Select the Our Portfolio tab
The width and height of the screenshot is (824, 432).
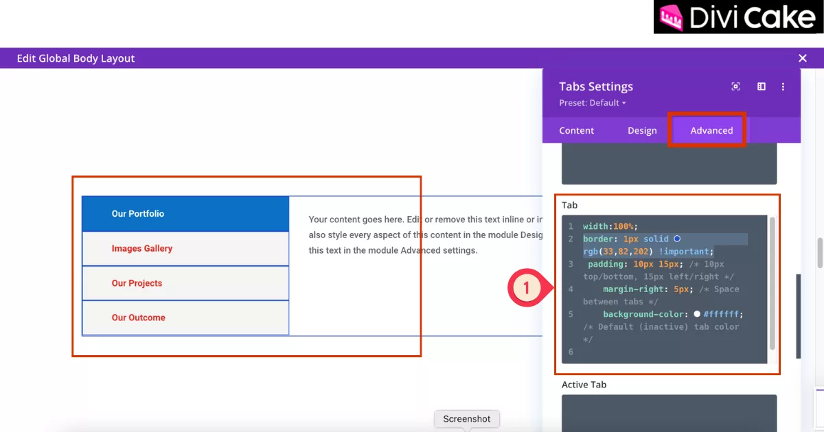tap(185, 214)
